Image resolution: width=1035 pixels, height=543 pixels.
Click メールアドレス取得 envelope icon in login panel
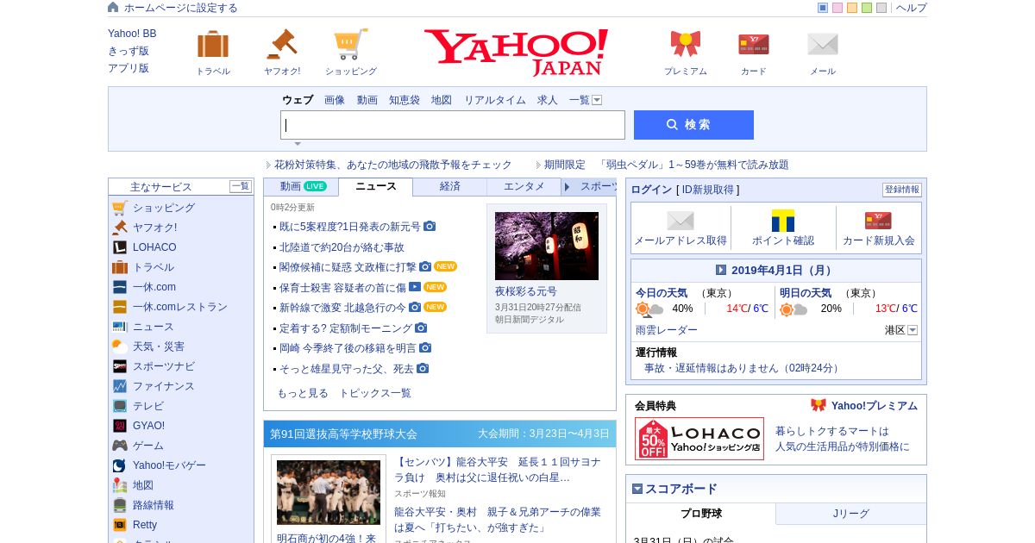[x=681, y=221]
